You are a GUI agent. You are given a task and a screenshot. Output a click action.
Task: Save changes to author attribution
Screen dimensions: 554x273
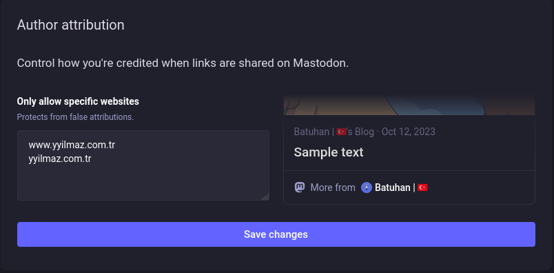coord(276,234)
